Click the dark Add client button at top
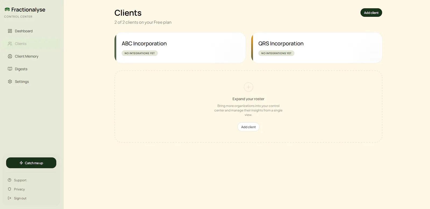Image resolution: width=430 pixels, height=209 pixels. (x=371, y=13)
